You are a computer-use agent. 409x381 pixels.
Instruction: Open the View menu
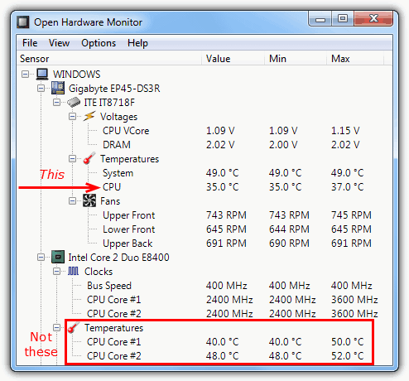(x=59, y=43)
